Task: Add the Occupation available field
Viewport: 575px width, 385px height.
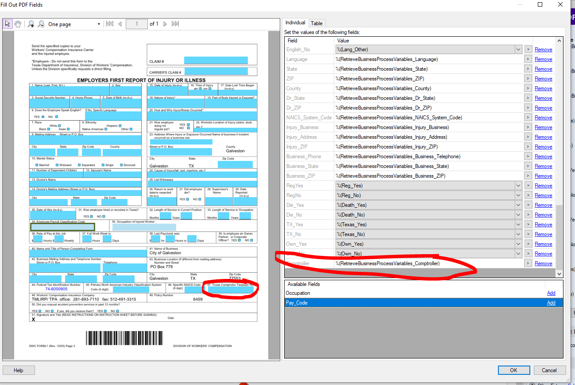Action: point(551,293)
